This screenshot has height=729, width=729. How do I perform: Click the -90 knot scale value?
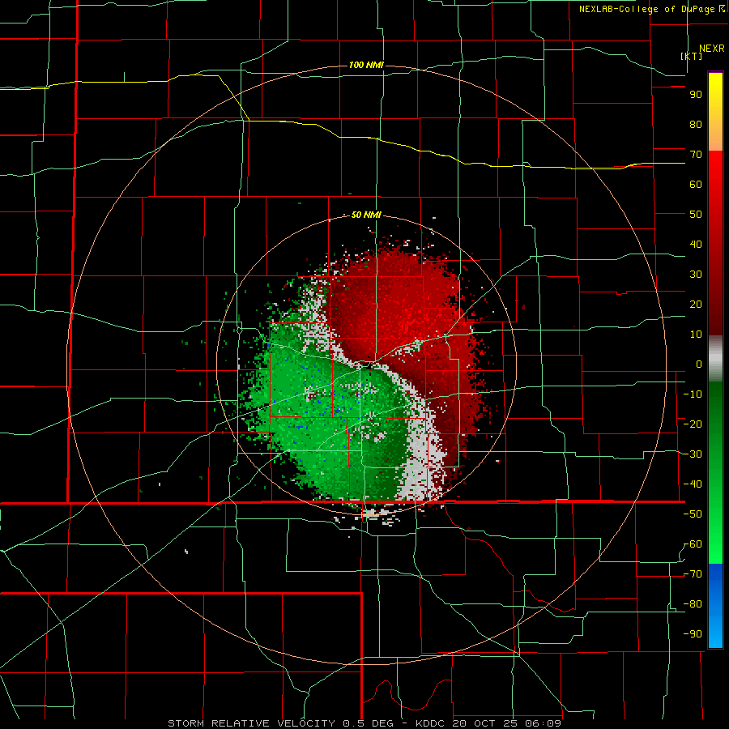693,634
